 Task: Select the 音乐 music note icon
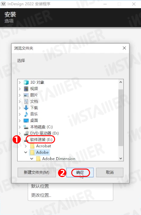tap(26, 114)
